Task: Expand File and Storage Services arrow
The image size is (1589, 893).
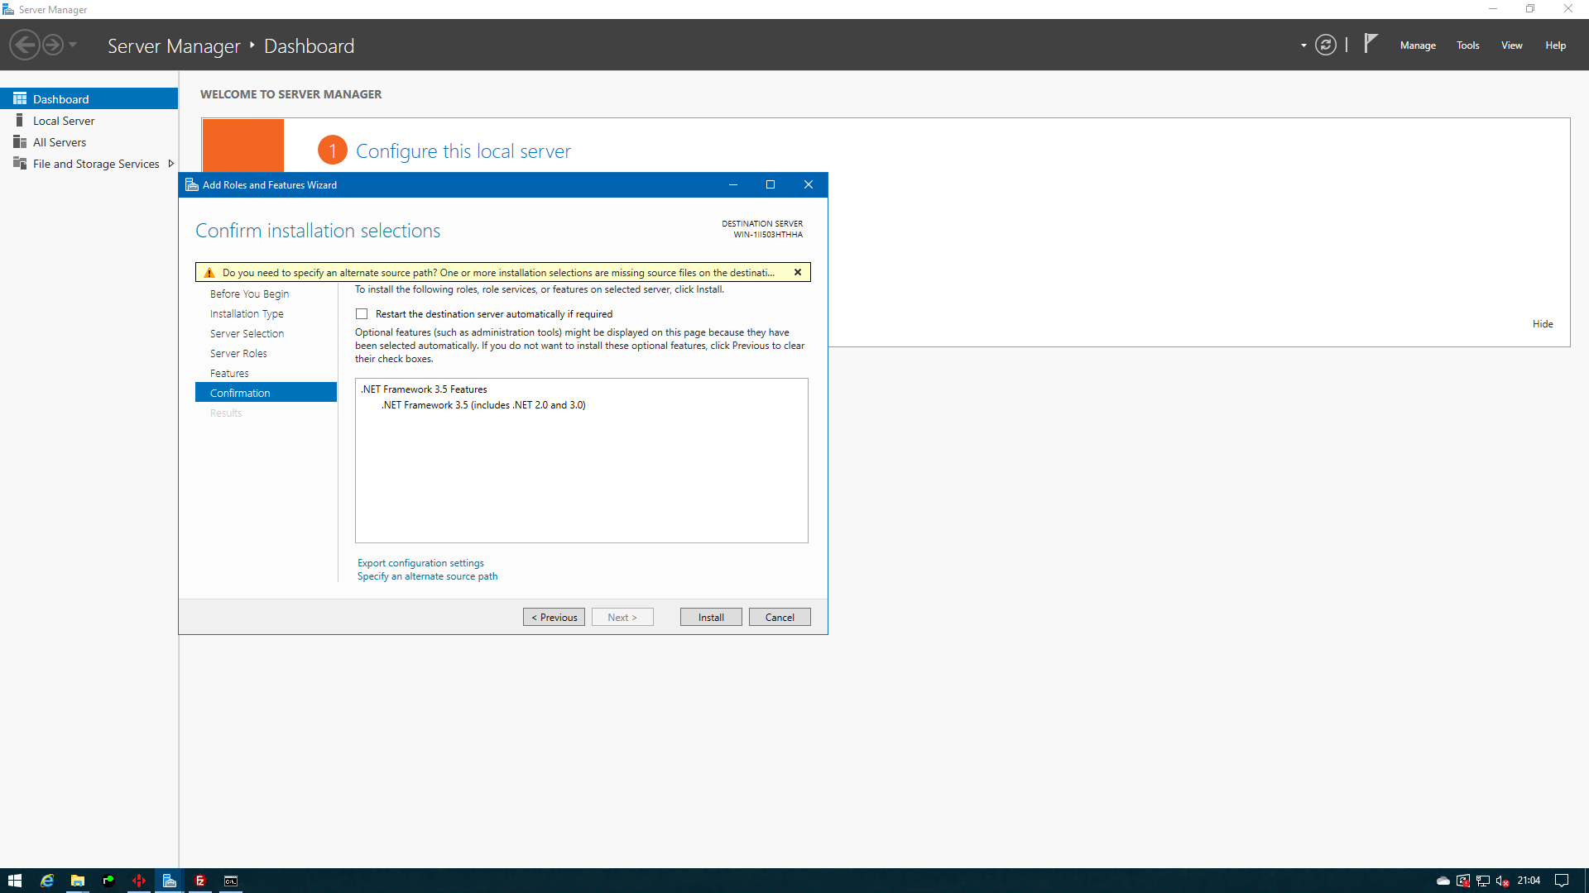Action: (171, 164)
